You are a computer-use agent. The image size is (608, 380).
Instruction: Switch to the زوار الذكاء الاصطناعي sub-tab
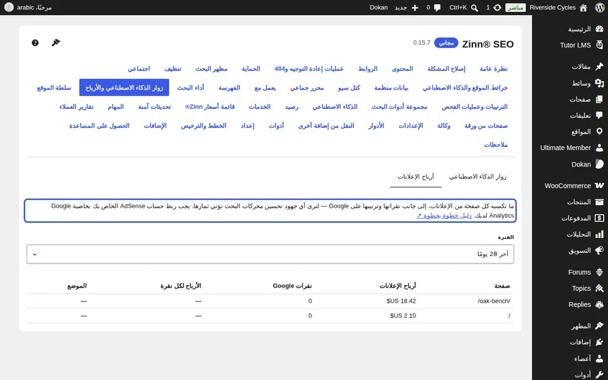click(478, 177)
